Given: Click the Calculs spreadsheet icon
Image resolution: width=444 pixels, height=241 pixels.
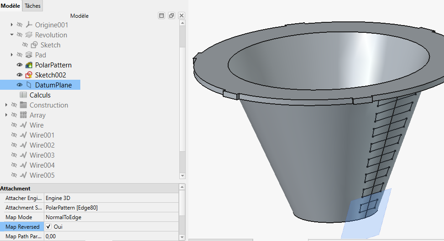Looking at the screenshot, I should (x=23, y=95).
